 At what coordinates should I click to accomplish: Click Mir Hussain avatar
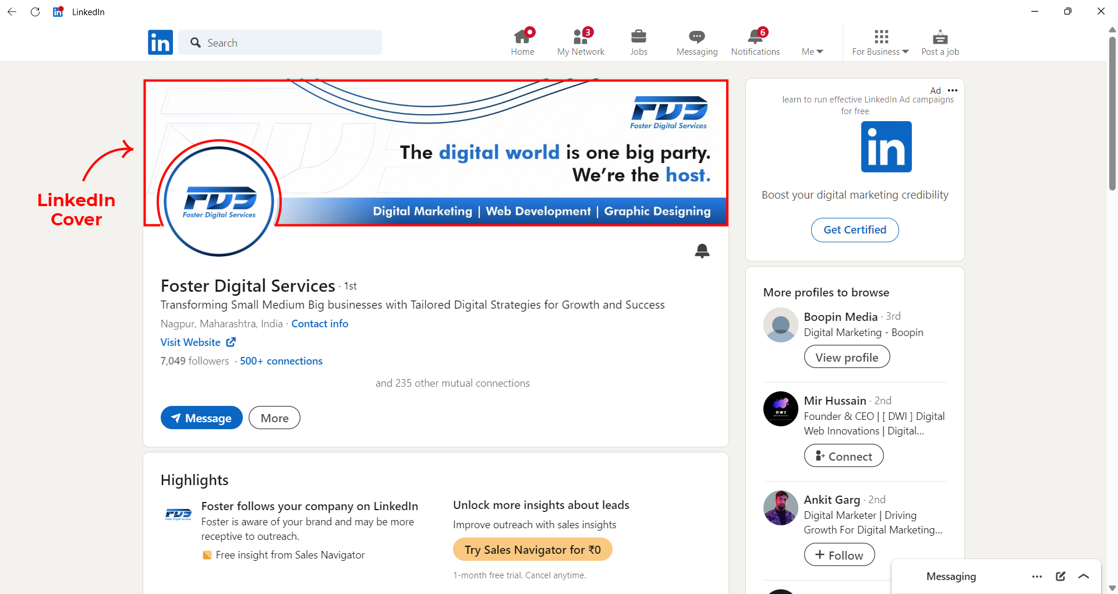(781, 409)
